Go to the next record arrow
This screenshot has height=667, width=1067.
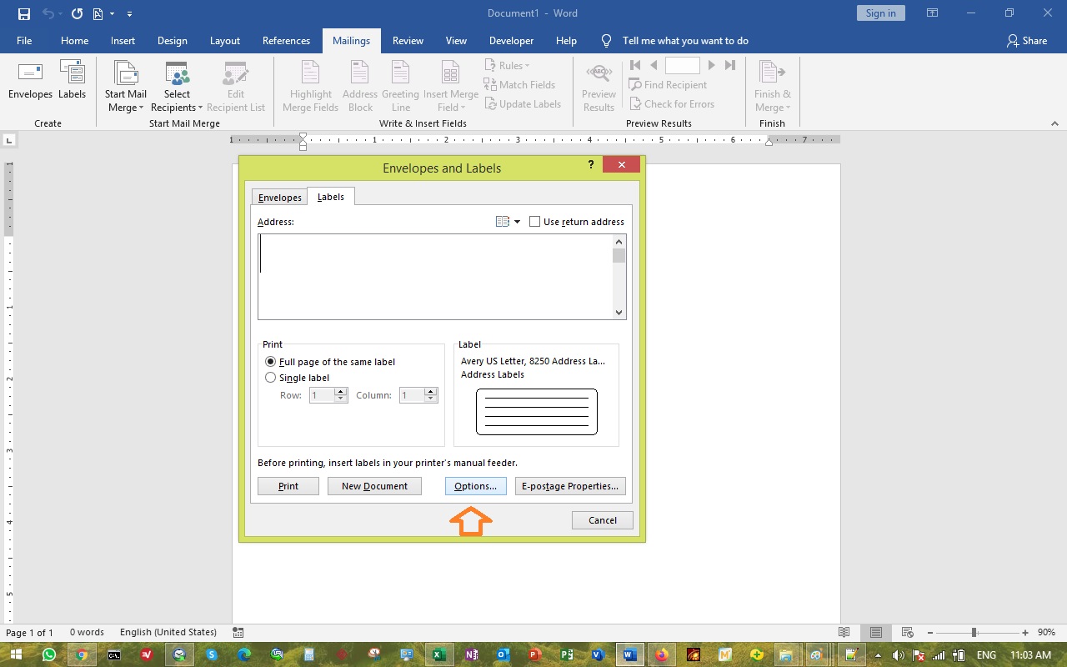tap(711, 65)
